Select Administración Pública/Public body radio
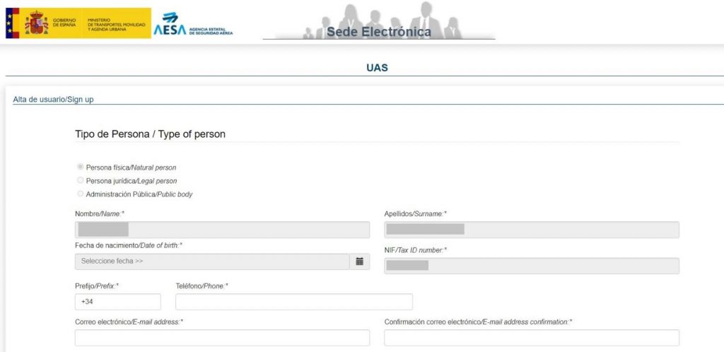 point(81,194)
